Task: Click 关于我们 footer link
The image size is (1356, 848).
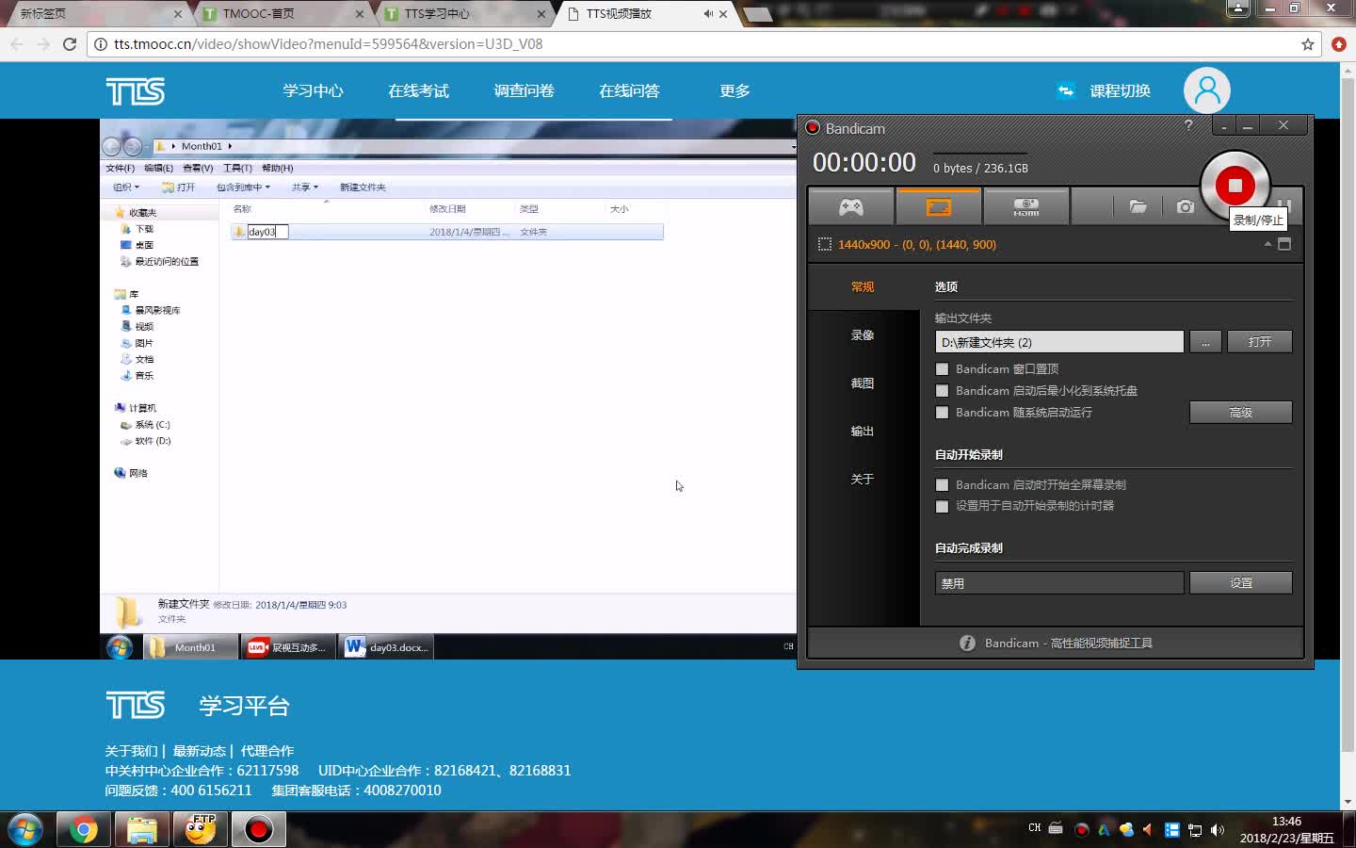Action: click(132, 751)
